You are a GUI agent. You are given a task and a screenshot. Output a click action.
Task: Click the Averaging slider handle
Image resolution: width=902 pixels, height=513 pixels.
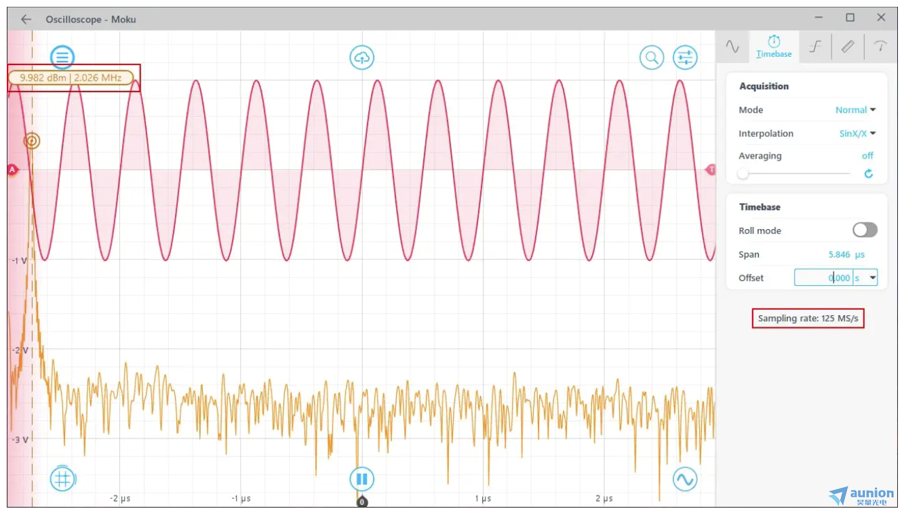click(743, 173)
